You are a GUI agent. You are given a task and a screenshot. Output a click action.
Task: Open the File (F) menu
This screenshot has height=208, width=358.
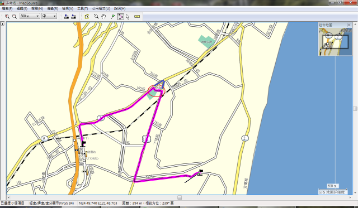coord(7,9)
